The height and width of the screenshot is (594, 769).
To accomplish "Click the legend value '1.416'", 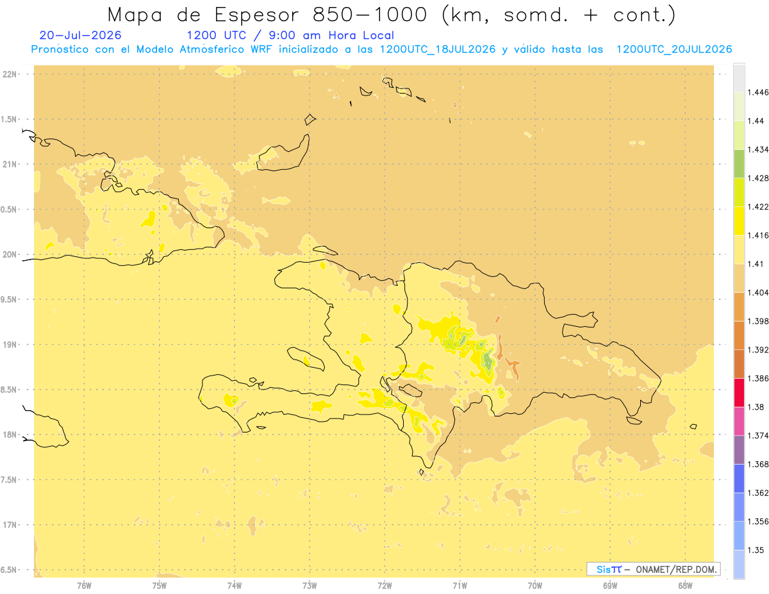I will point(757,235).
